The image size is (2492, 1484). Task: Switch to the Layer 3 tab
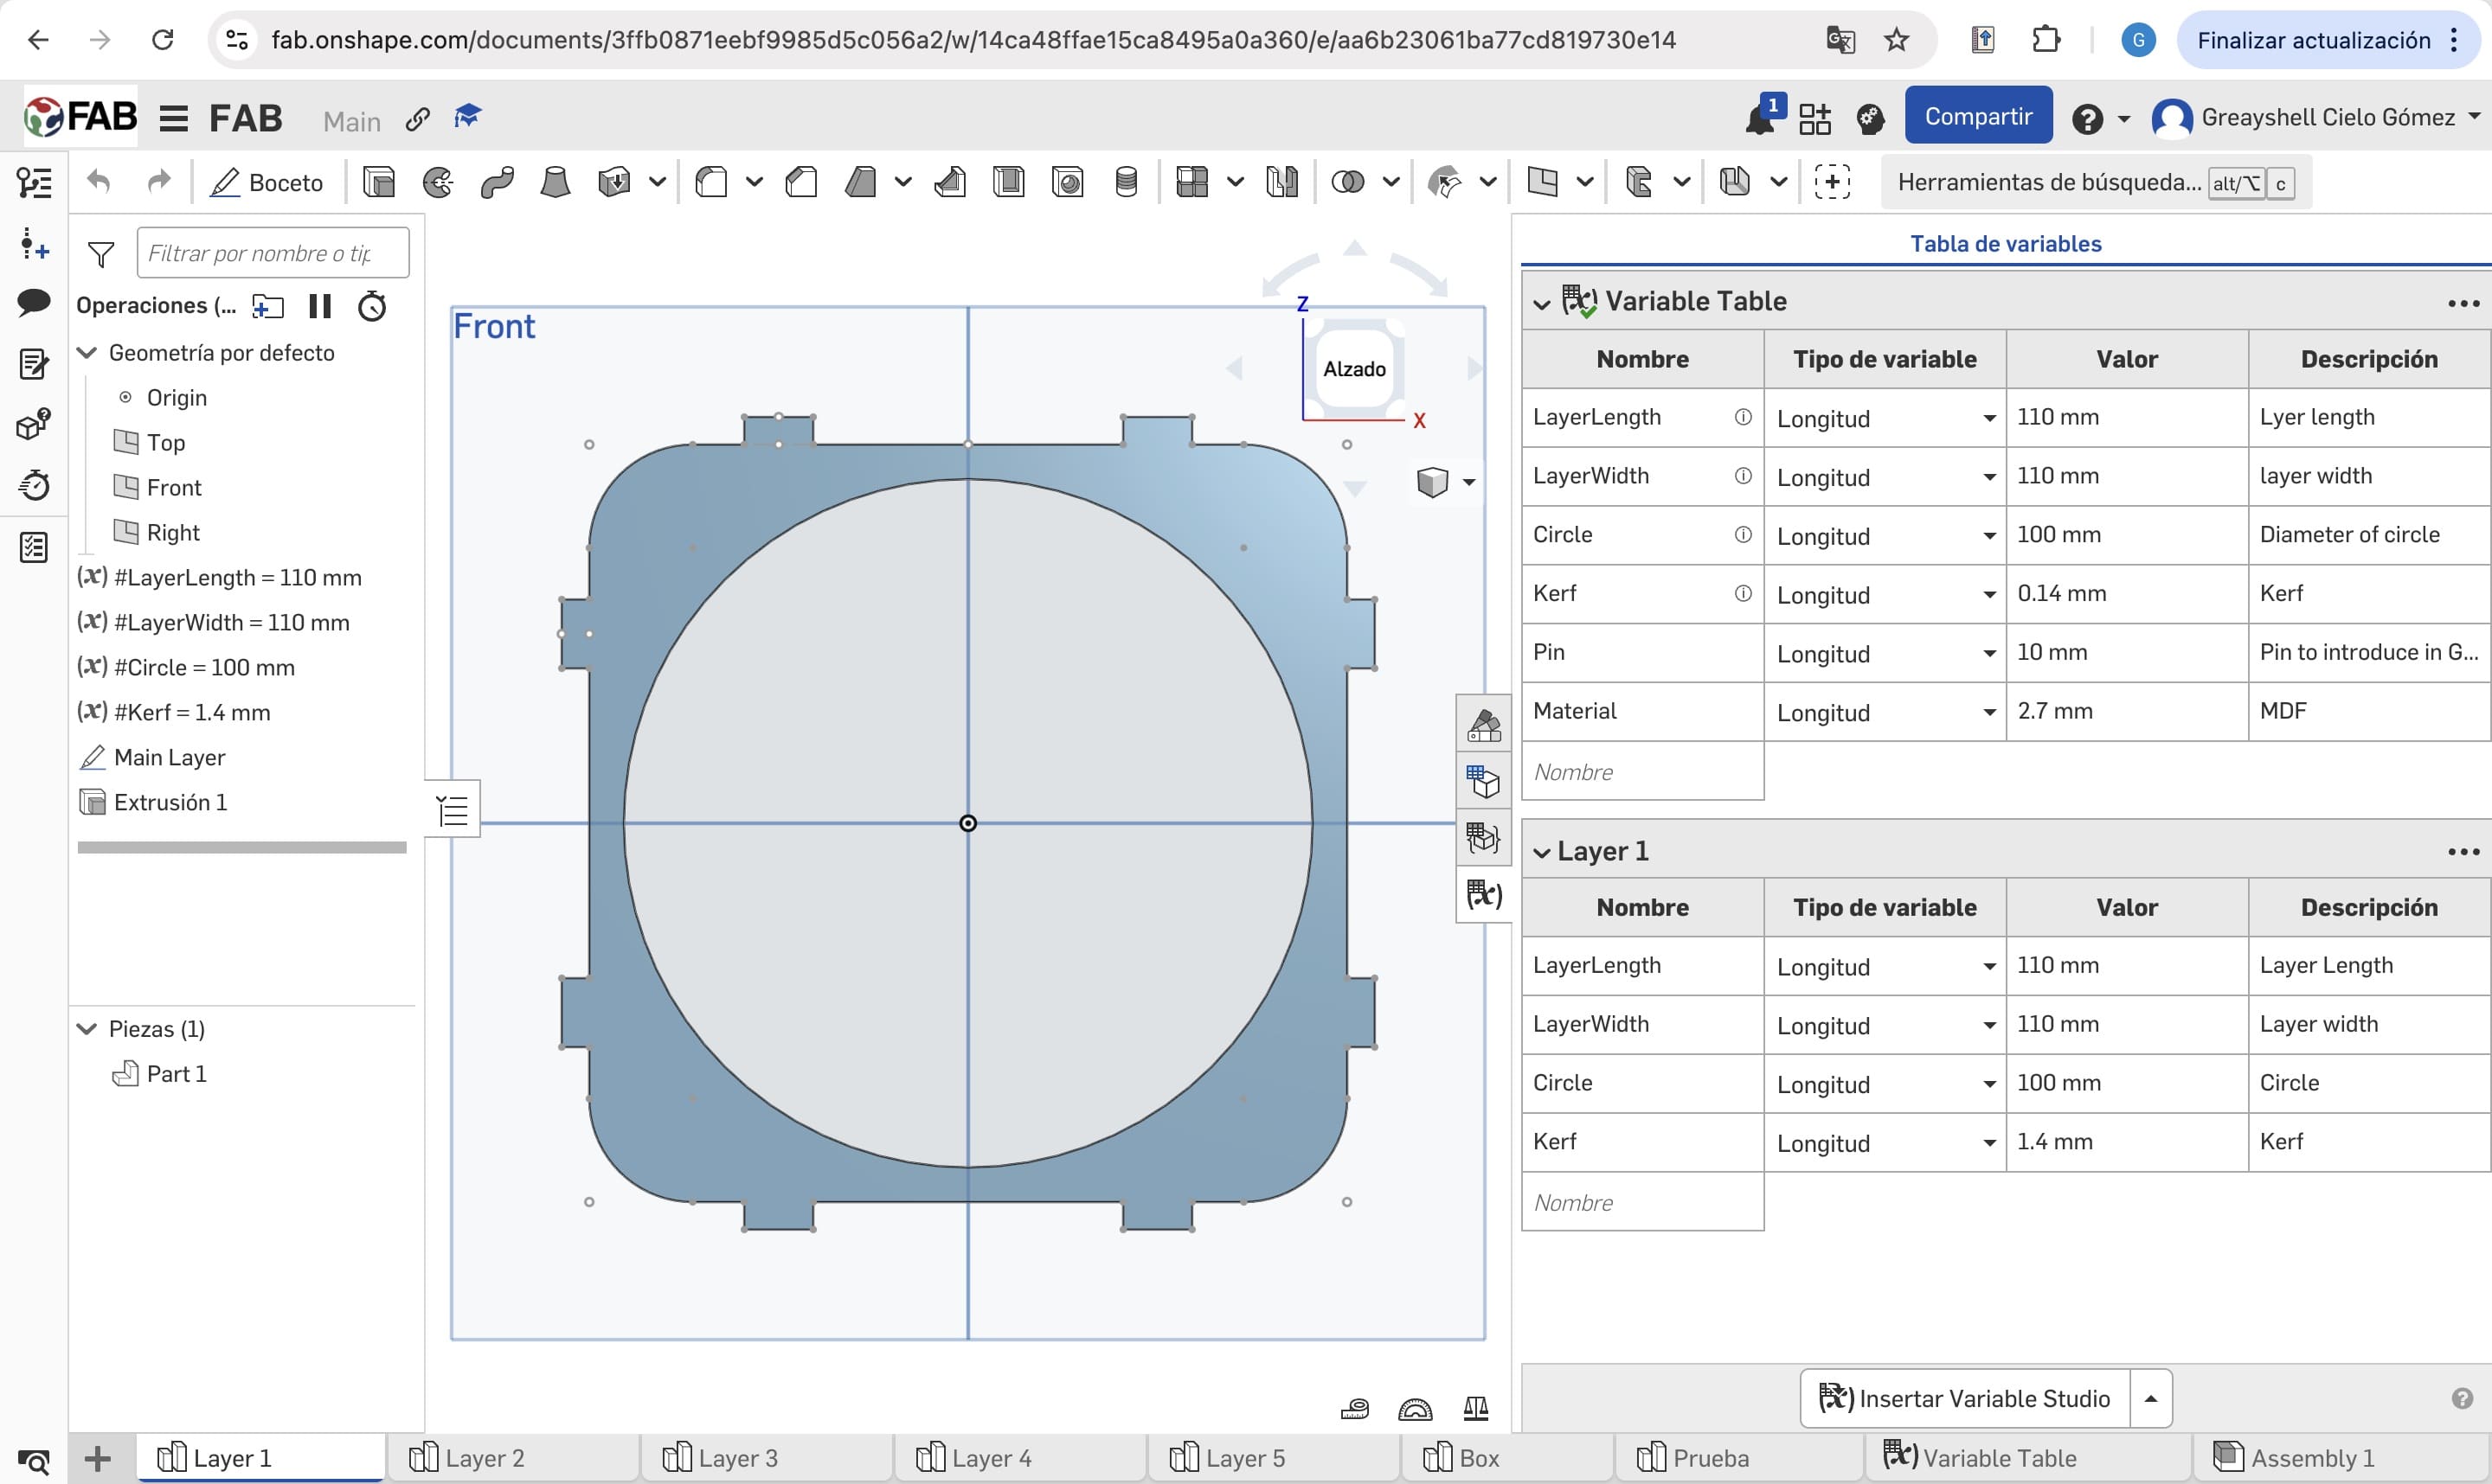(x=738, y=1458)
